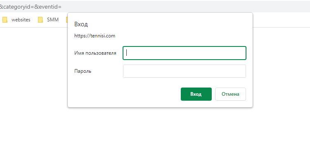Cancel the dialog with Отмена button
This screenshot has height=157, width=310.
(230, 94)
